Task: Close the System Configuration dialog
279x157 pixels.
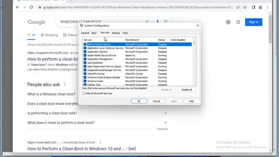Action: tap(197, 25)
